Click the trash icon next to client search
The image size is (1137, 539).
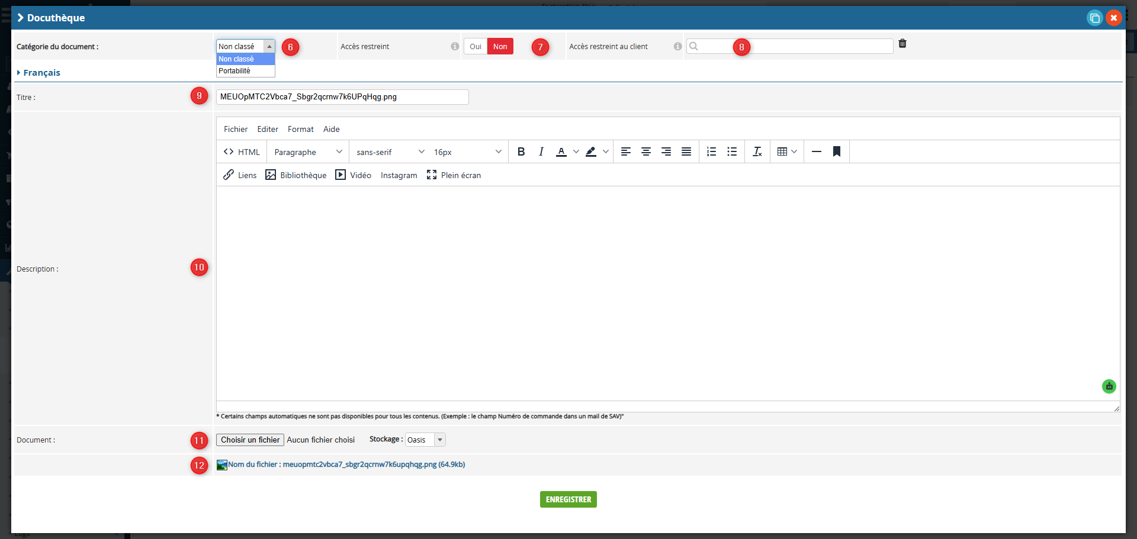point(902,43)
